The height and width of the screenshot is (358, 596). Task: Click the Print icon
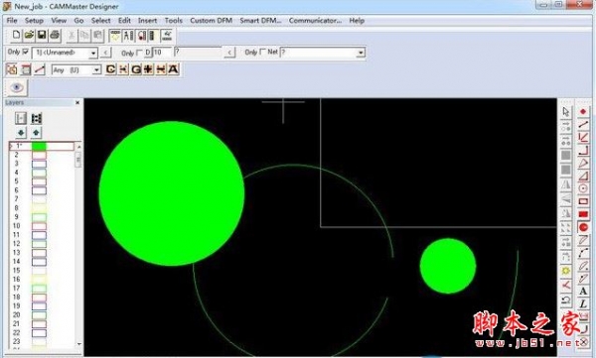pos(55,36)
